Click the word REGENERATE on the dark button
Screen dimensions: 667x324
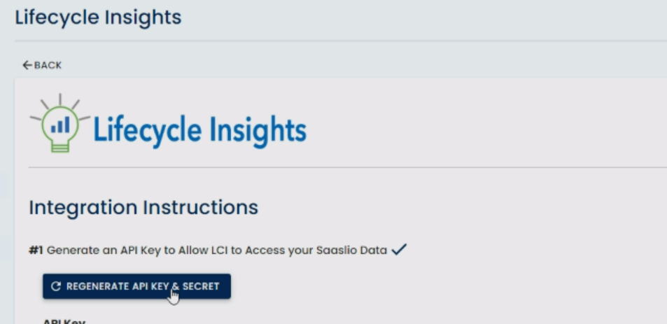pyautogui.click(x=98, y=286)
